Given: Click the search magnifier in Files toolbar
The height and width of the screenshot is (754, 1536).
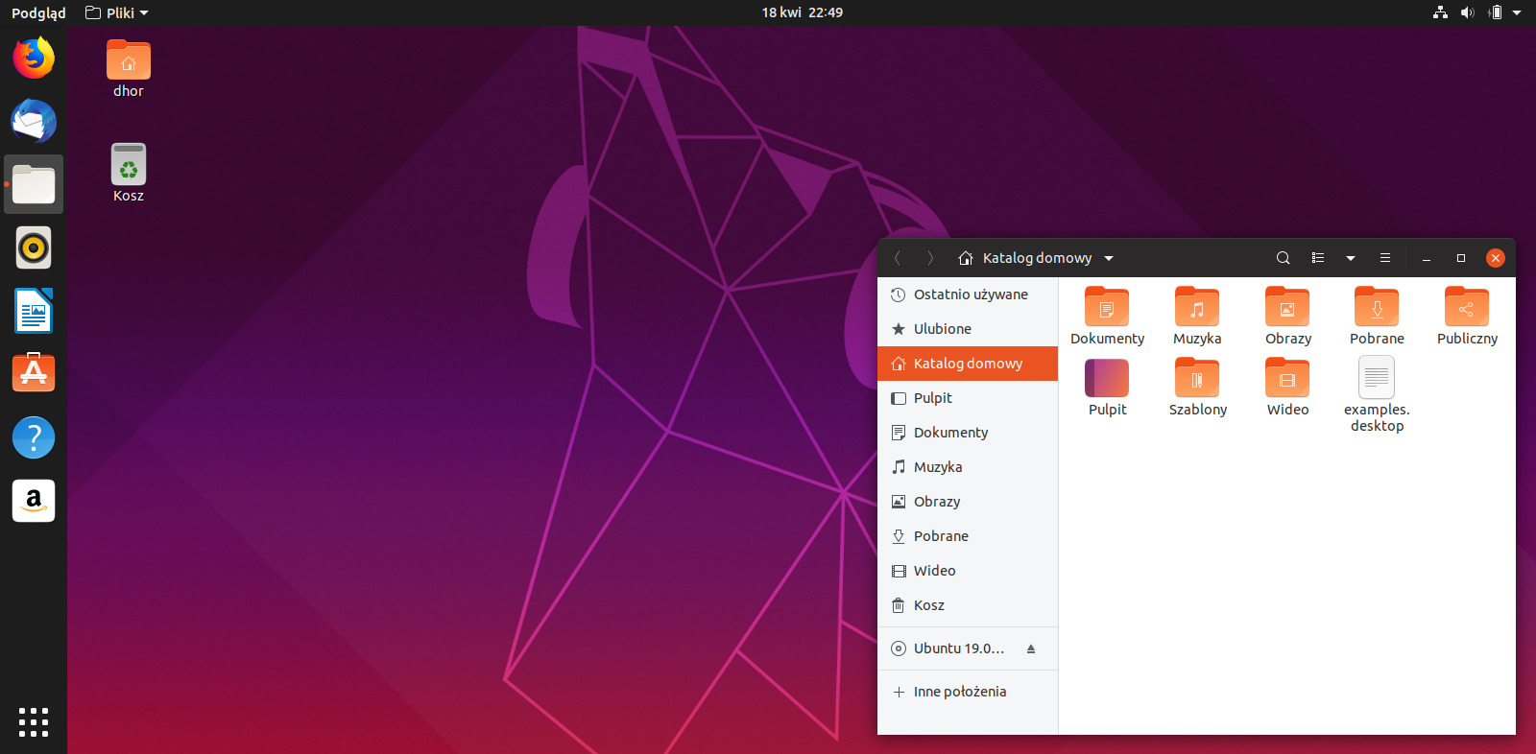Looking at the screenshot, I should tap(1283, 258).
